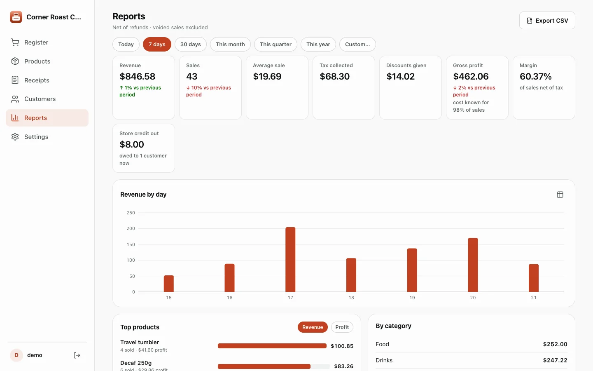This screenshot has width=593, height=371.
Task: Select the This month filter
Action: click(230, 45)
